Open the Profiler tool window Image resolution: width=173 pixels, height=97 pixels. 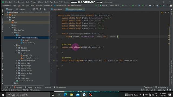tap(47, 87)
